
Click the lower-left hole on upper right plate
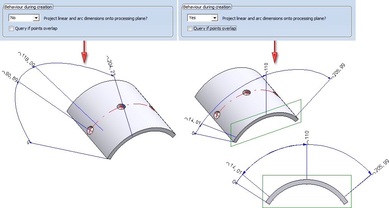(x=217, y=115)
